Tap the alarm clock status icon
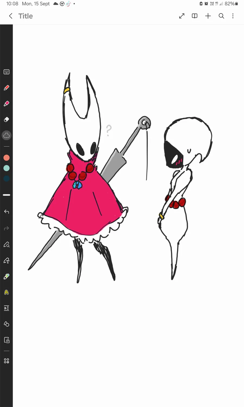Image resolution: width=244 pixels, height=407 pixels. [206, 4]
